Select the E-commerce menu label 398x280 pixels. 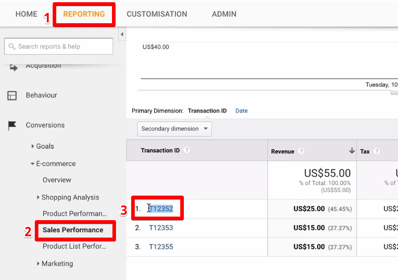pos(56,163)
